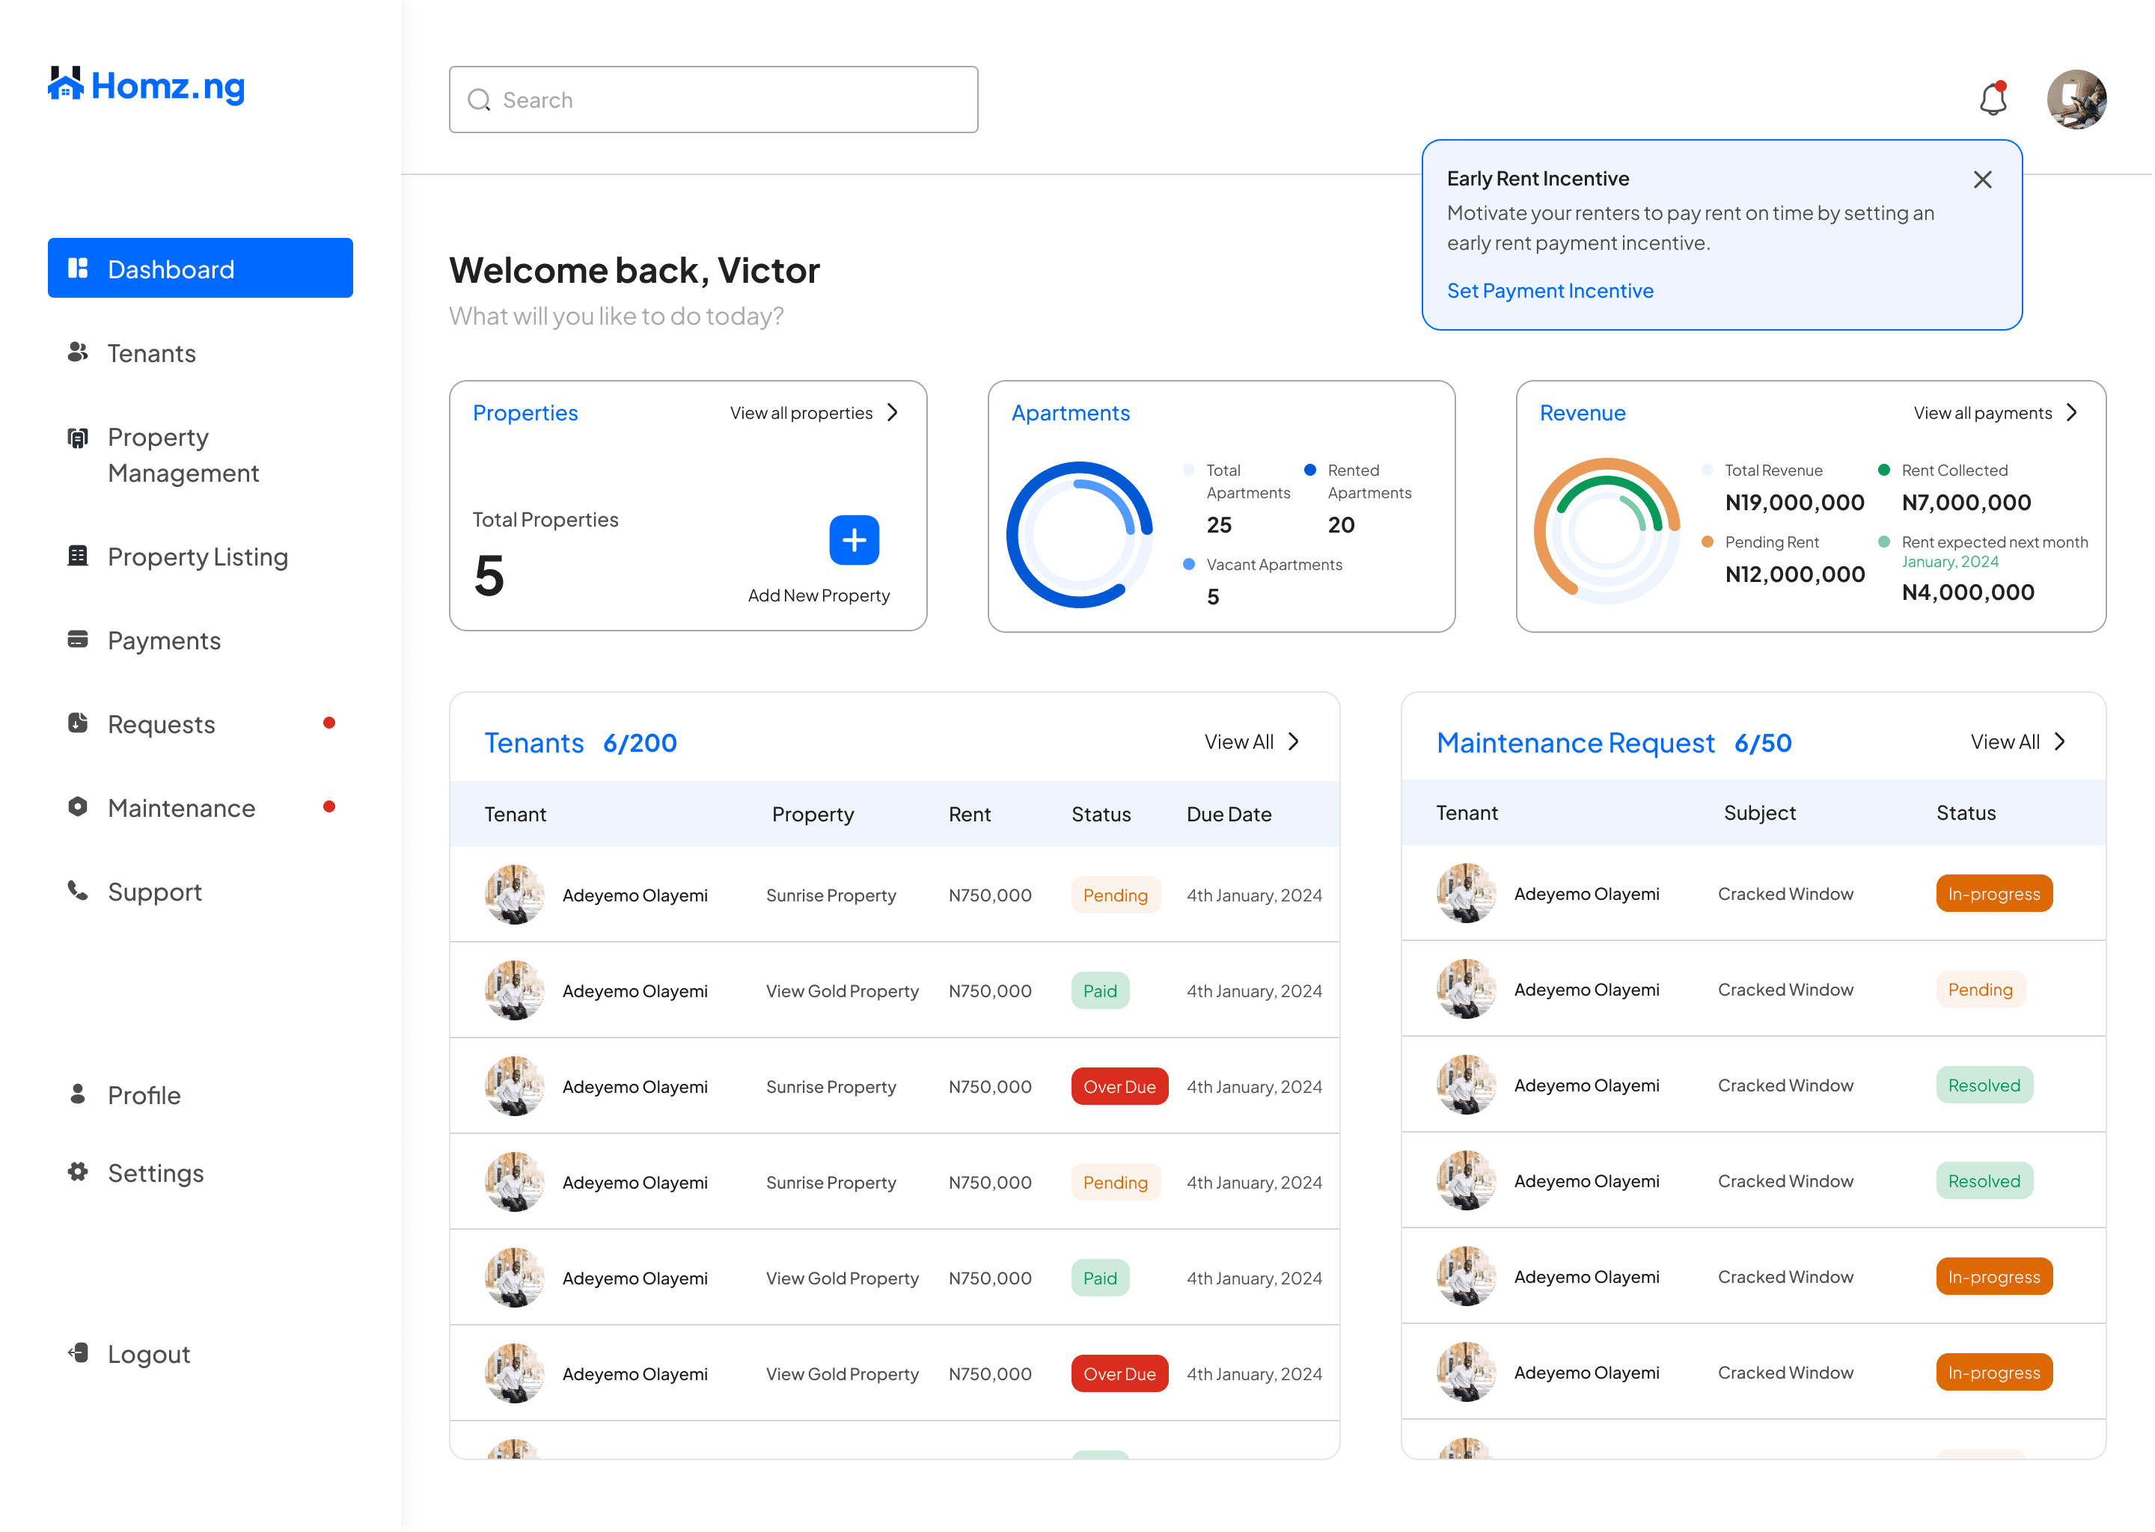Click the Payments card icon in sidebar
The height and width of the screenshot is (1532, 2155).
(79, 640)
